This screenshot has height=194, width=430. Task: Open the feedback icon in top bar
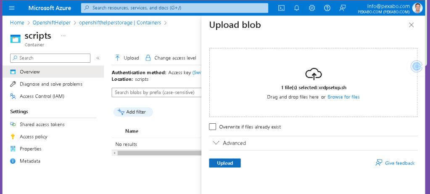342,8
